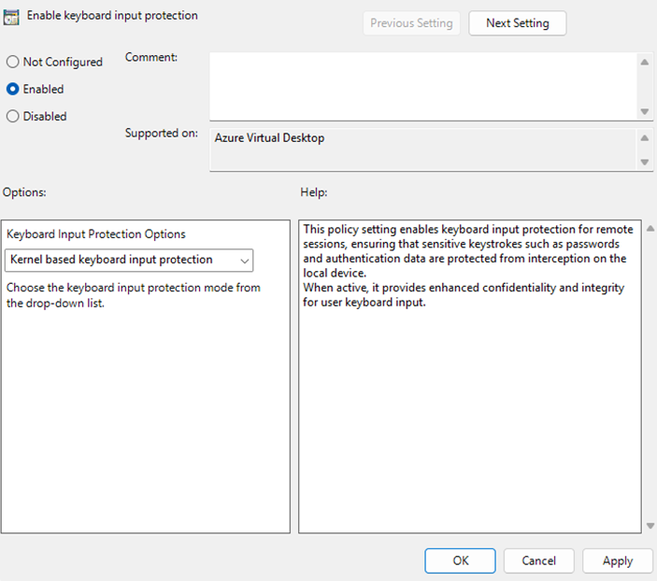
Task: Confirm the settings with OK
Action: pos(460,560)
